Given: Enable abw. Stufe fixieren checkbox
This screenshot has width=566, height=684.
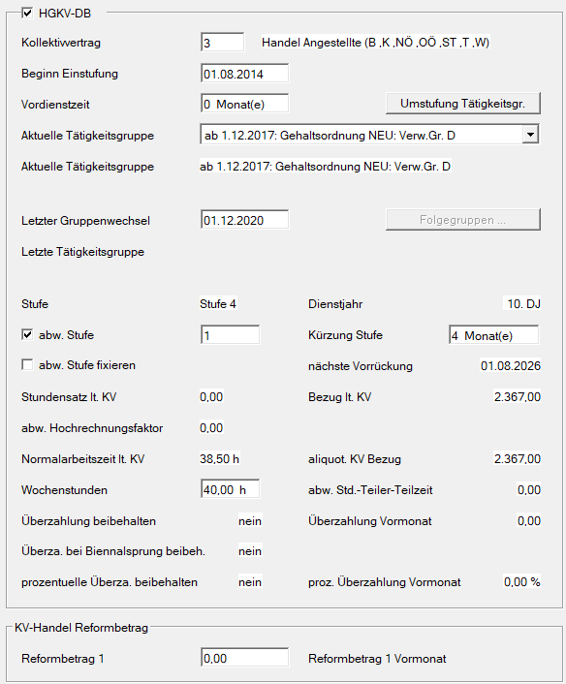Looking at the screenshot, I should click(27, 364).
